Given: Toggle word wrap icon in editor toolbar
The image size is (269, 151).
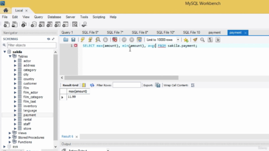Looking at the screenshot, I should point(218,40).
